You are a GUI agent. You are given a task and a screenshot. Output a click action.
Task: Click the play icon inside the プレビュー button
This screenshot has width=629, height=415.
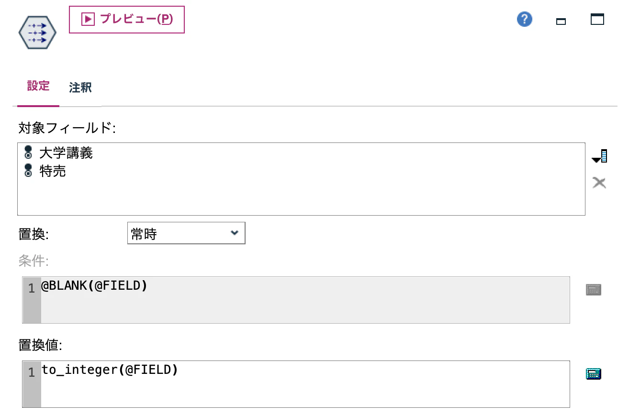(x=89, y=19)
